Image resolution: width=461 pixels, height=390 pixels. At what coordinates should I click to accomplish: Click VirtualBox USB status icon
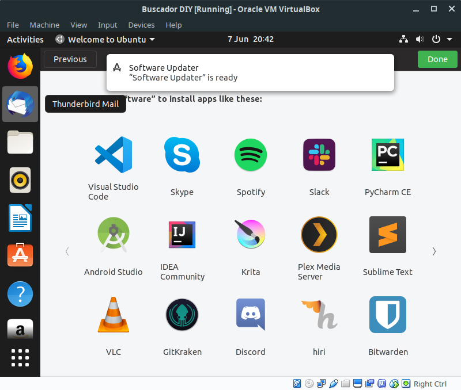point(334,384)
